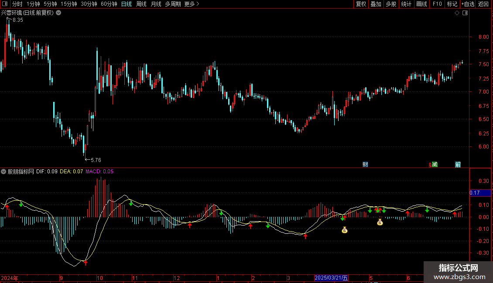The height and width of the screenshot is (283, 493).
Task: Expand the 更多 periods menu
Action: coord(192,4)
